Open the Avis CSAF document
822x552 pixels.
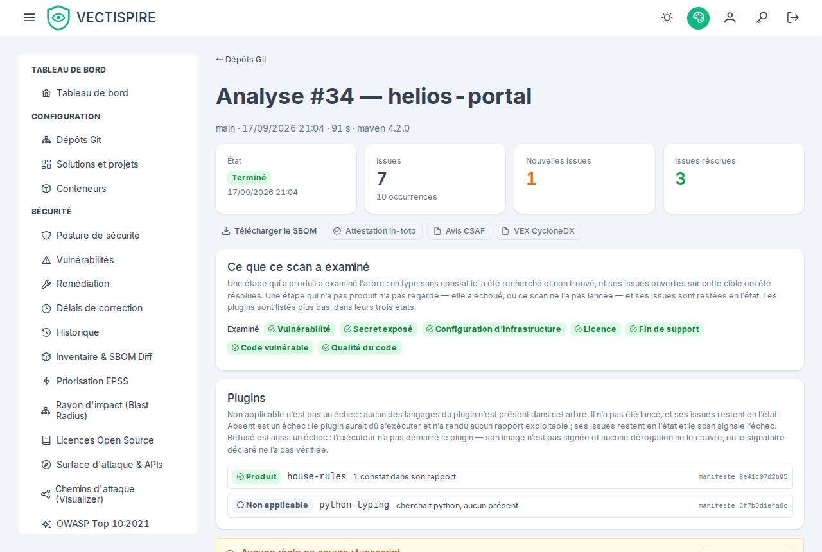tap(459, 231)
